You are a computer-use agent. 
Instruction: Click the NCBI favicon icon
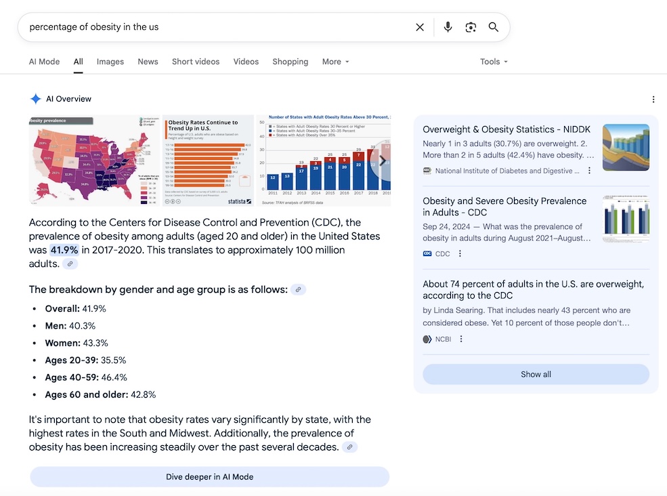(x=427, y=339)
